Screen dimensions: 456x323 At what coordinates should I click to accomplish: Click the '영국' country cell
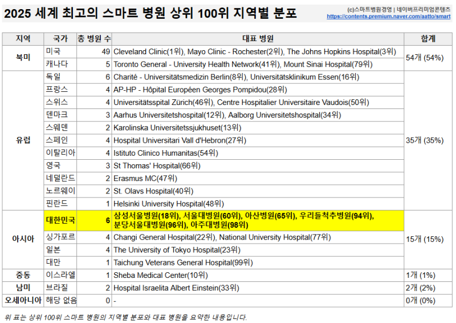[x=60, y=165]
